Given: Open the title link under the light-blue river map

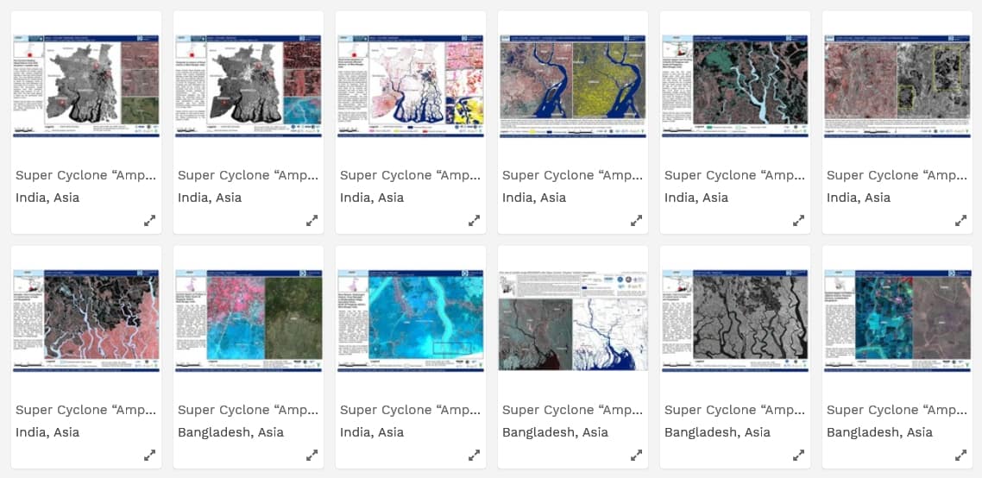Looking at the screenshot, I should pos(735,175).
